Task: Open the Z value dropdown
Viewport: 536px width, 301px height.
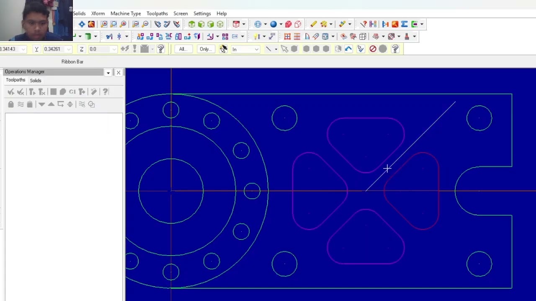Action: click(x=114, y=49)
